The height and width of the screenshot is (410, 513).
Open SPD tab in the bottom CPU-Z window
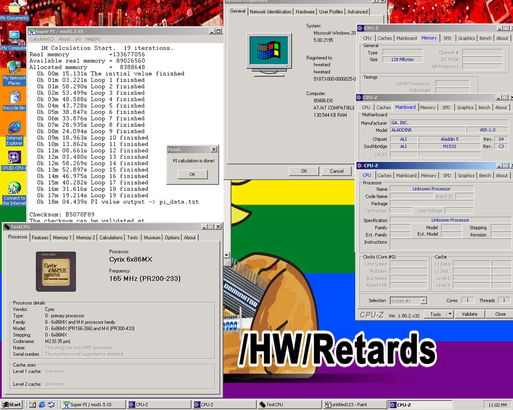tap(447, 176)
